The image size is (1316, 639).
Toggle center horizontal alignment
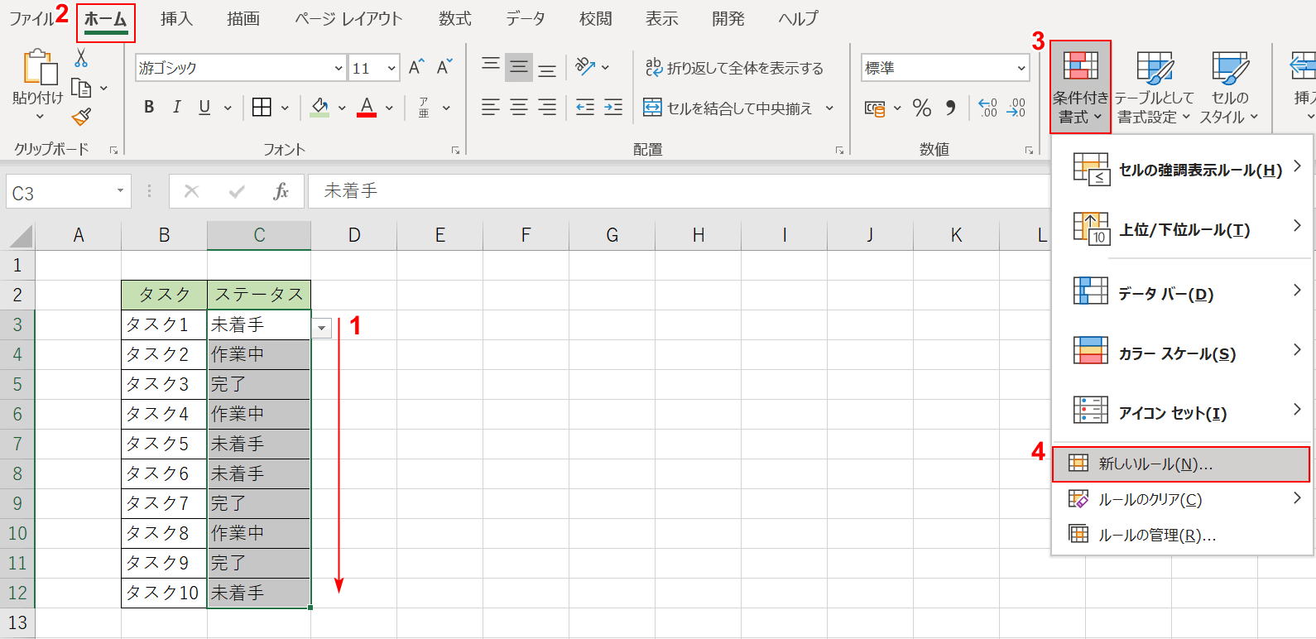pyautogui.click(x=519, y=107)
